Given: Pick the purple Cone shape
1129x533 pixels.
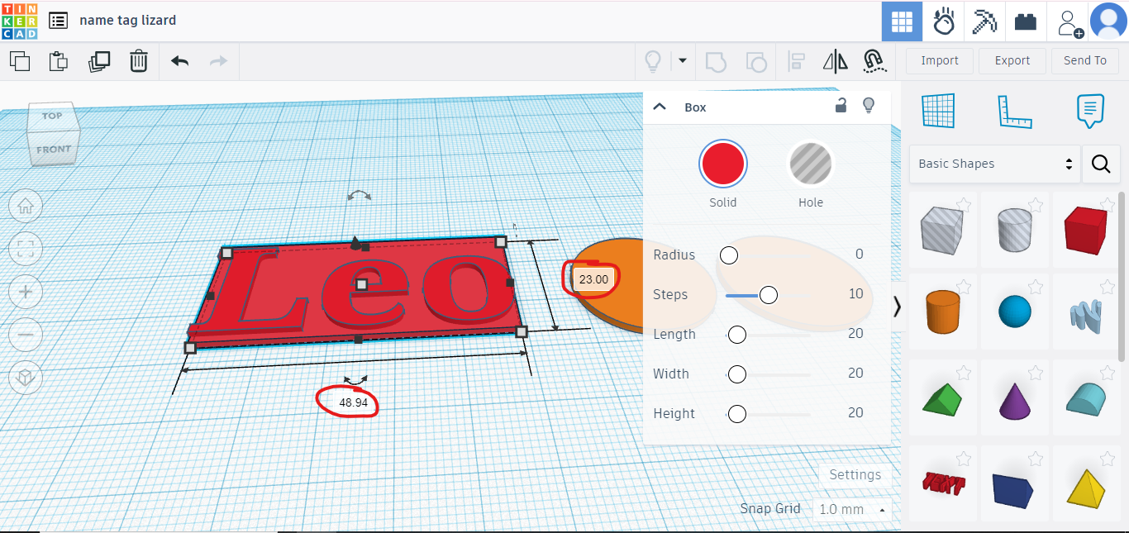Looking at the screenshot, I should click(1015, 398).
